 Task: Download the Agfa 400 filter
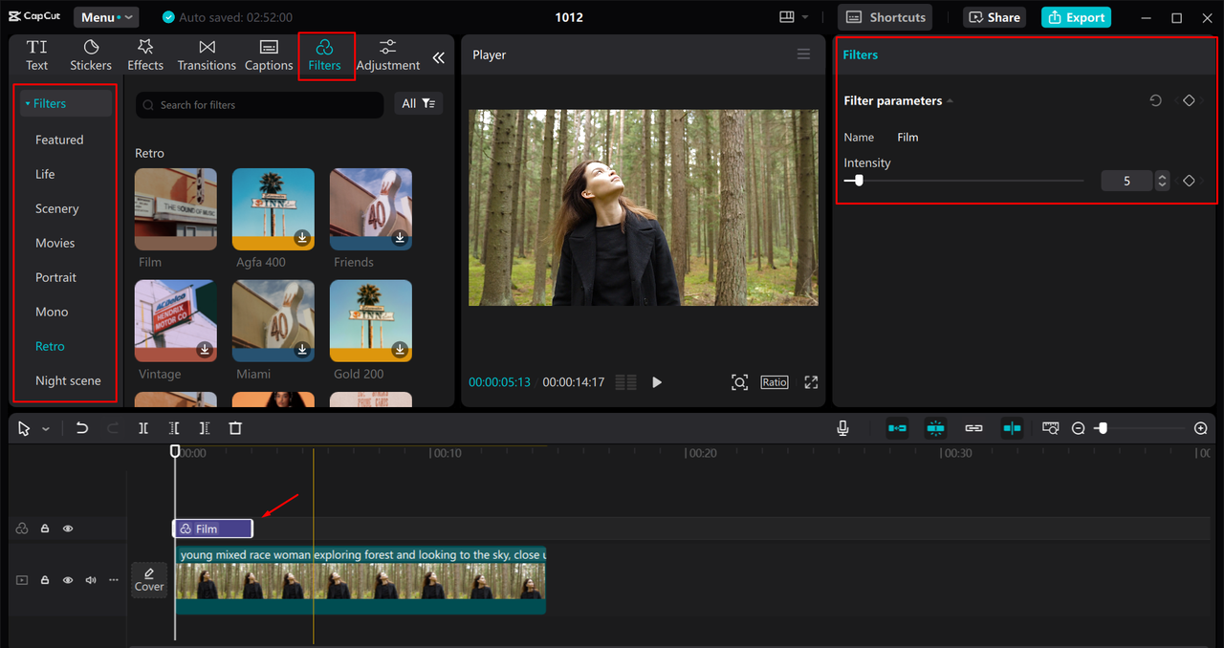pyautogui.click(x=302, y=238)
